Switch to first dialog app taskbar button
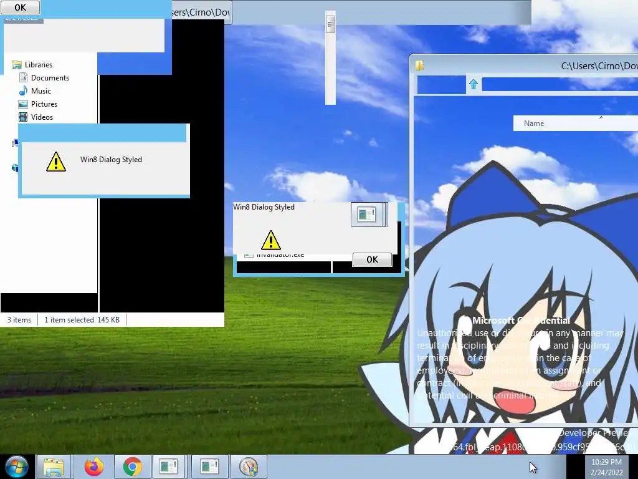The height and width of the screenshot is (479, 638). click(169, 467)
